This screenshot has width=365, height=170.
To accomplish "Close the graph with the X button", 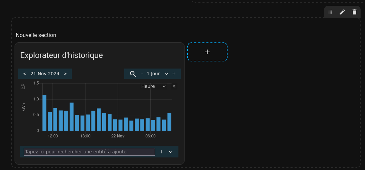I will pyautogui.click(x=174, y=87).
